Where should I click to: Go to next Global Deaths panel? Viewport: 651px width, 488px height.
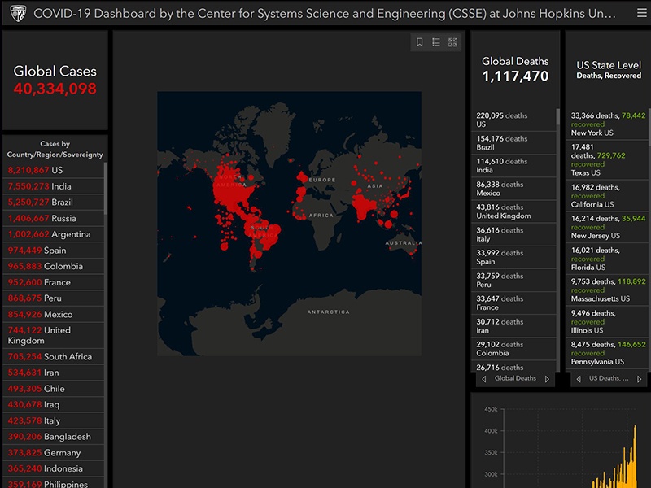pos(547,379)
